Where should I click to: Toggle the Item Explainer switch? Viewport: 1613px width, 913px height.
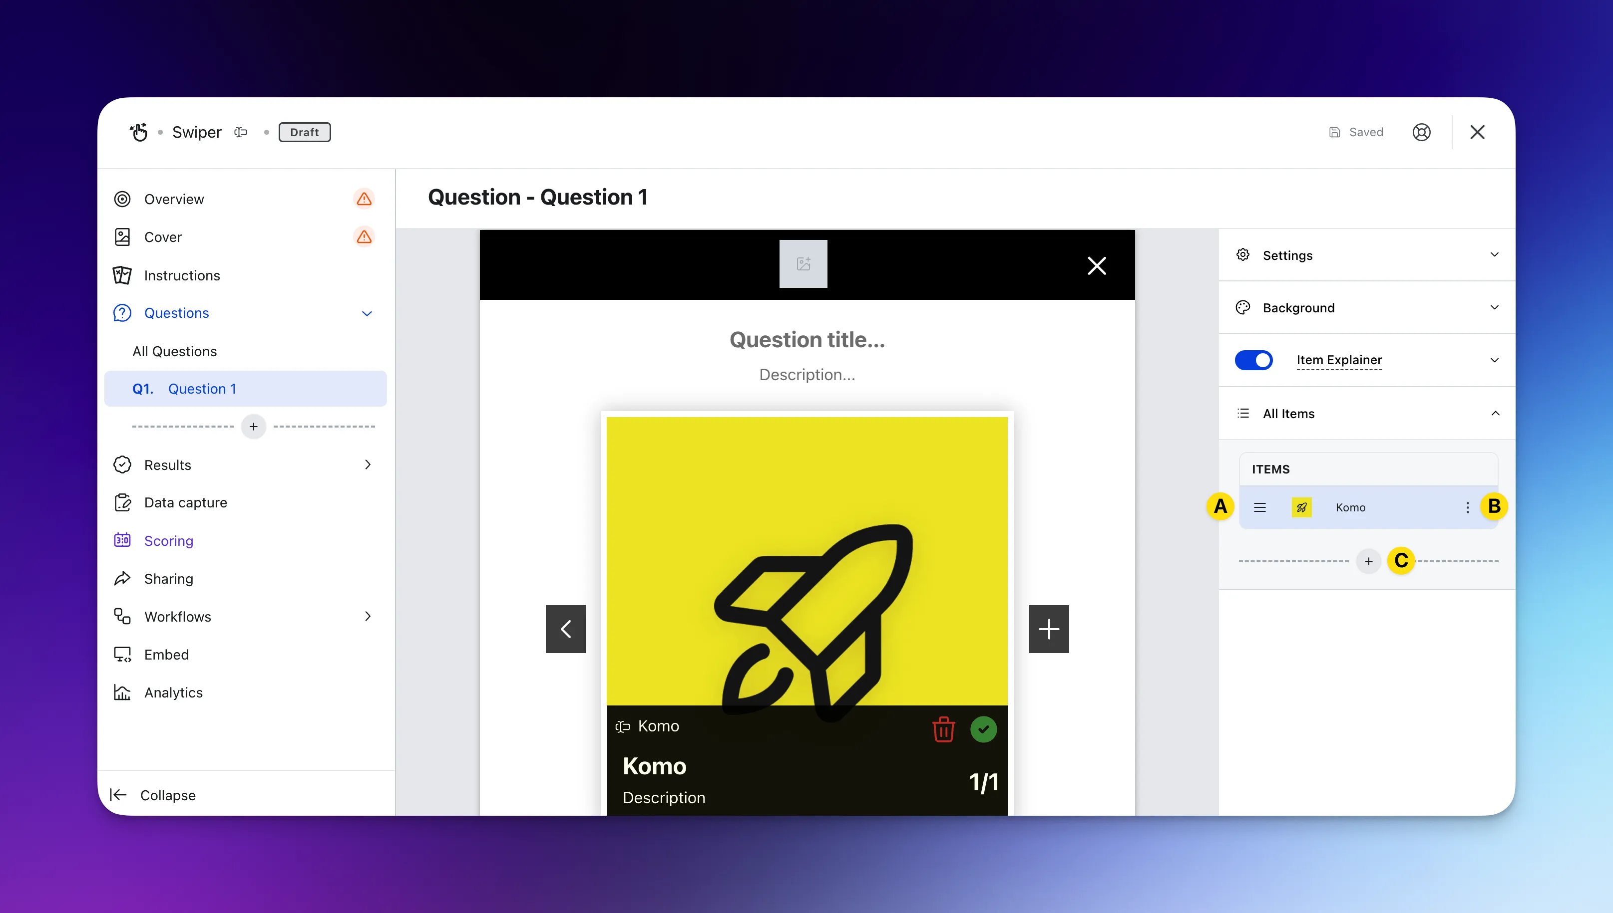[1253, 360]
